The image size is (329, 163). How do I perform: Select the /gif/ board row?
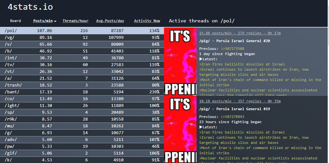(82, 153)
